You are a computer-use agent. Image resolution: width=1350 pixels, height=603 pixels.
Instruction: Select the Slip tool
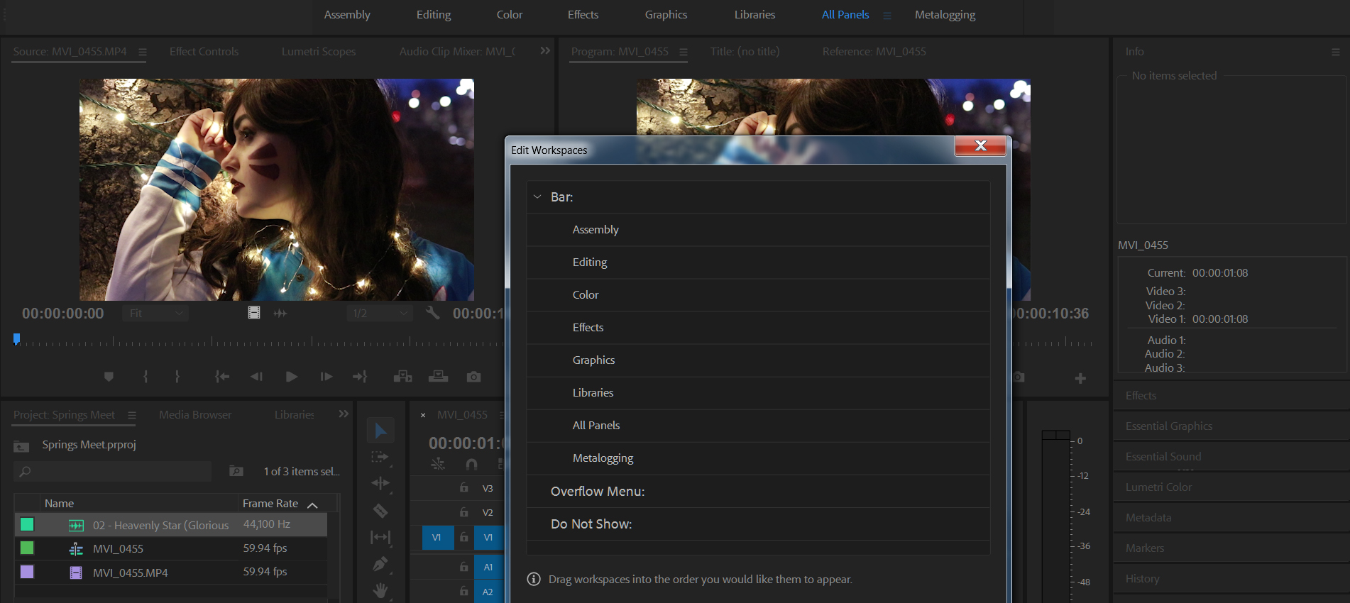click(x=380, y=537)
